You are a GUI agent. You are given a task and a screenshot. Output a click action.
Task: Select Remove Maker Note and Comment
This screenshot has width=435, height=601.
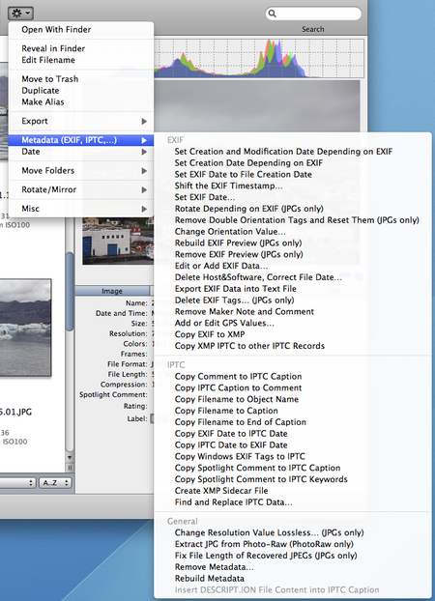[x=293, y=312]
